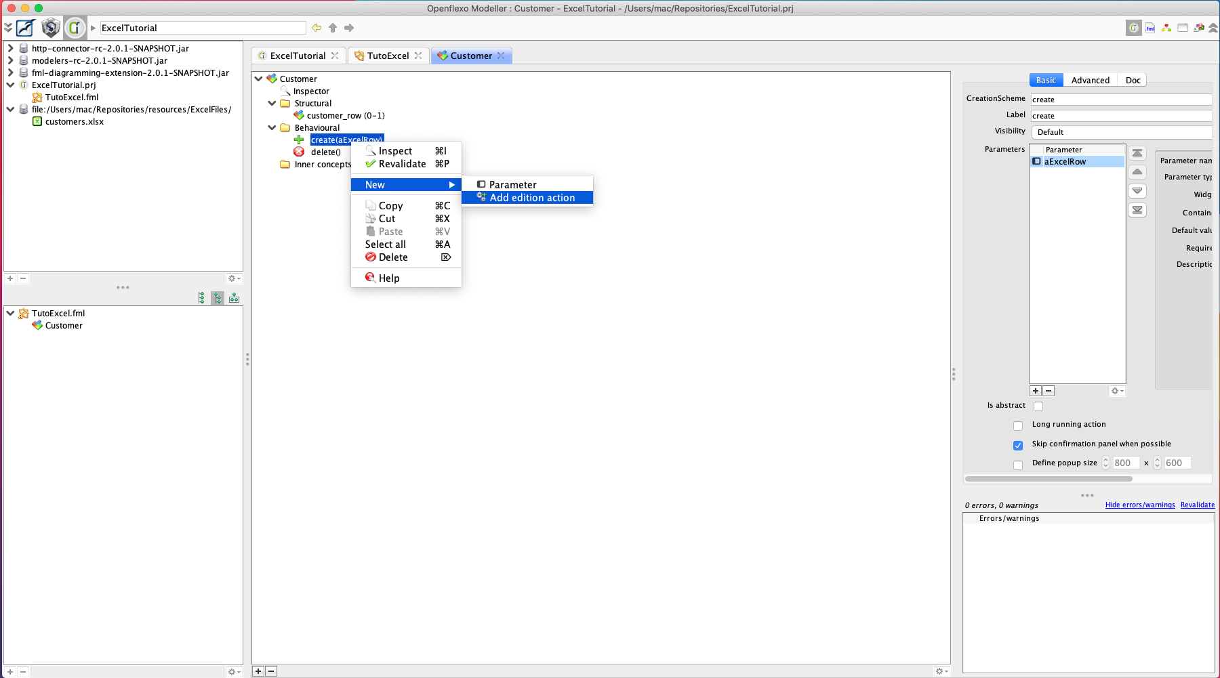The width and height of the screenshot is (1220, 678).
Task: Click the yellow back navigation arrow
Action: [317, 28]
